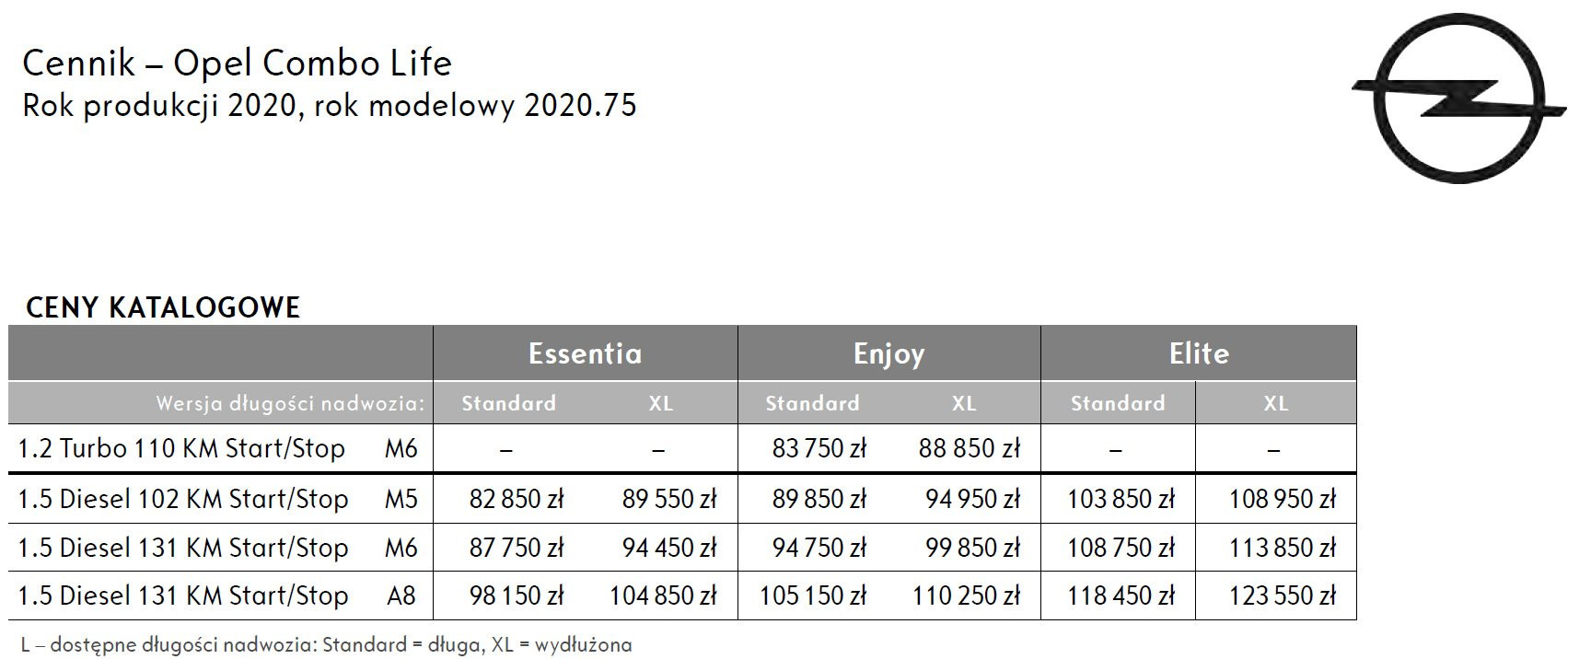The width and height of the screenshot is (1591, 659).
Task: Select the Elite trim header
Action: (1199, 353)
